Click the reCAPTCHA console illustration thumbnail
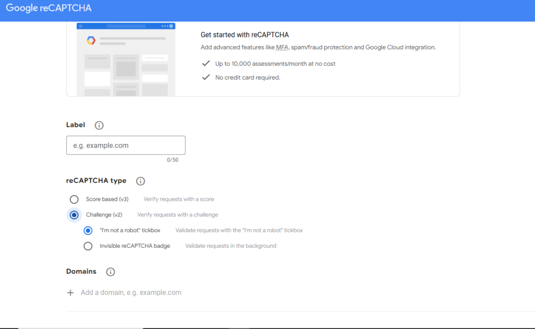The height and width of the screenshot is (329, 535). point(126,59)
